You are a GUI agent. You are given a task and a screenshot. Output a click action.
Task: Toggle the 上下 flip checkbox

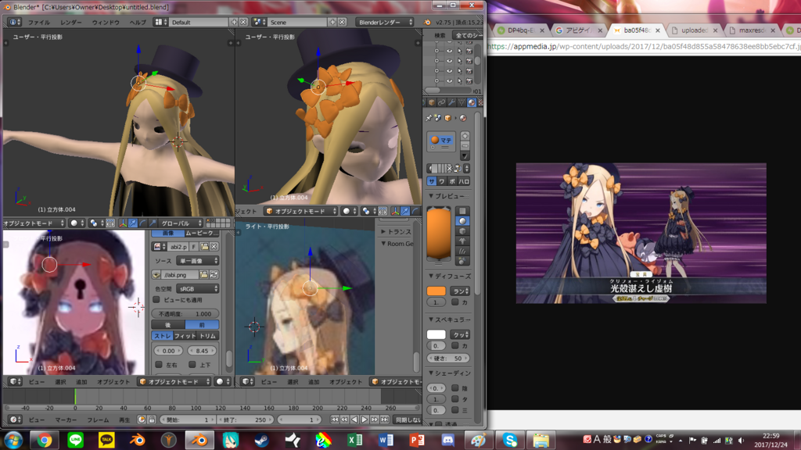tap(192, 364)
